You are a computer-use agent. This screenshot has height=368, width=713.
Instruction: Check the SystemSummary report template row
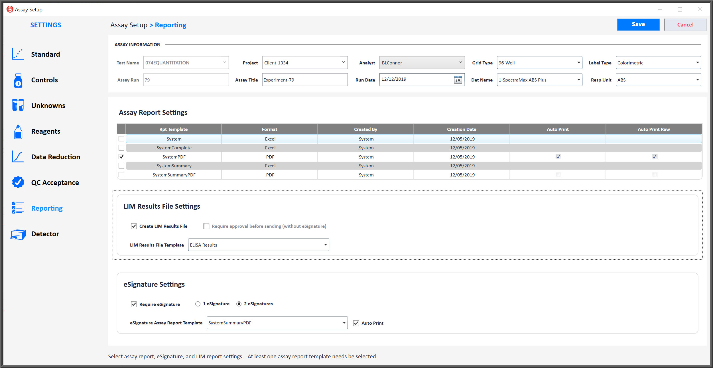pos(121,166)
